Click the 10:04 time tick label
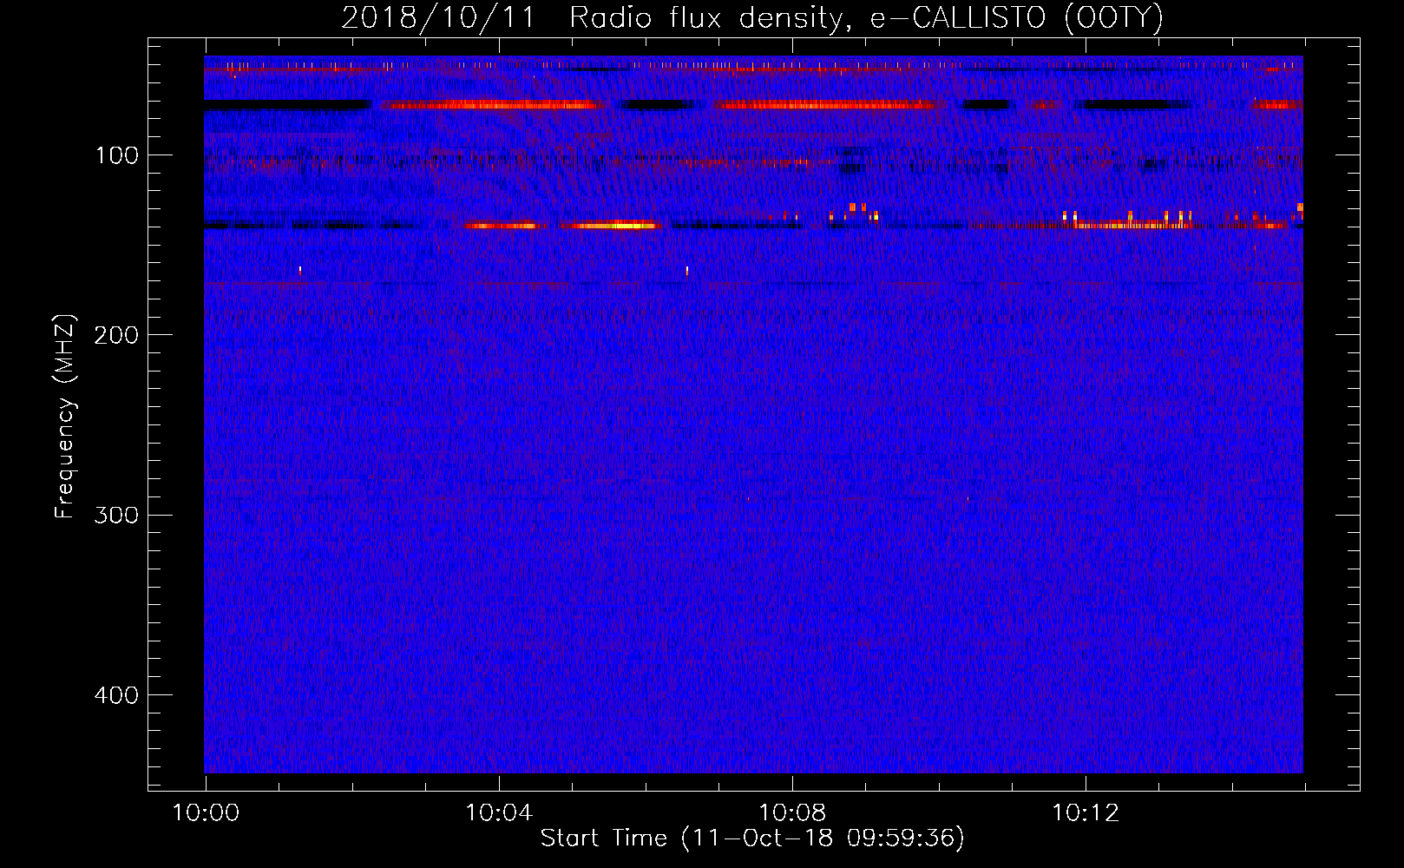Image resolution: width=1404 pixels, height=868 pixels. [x=499, y=813]
